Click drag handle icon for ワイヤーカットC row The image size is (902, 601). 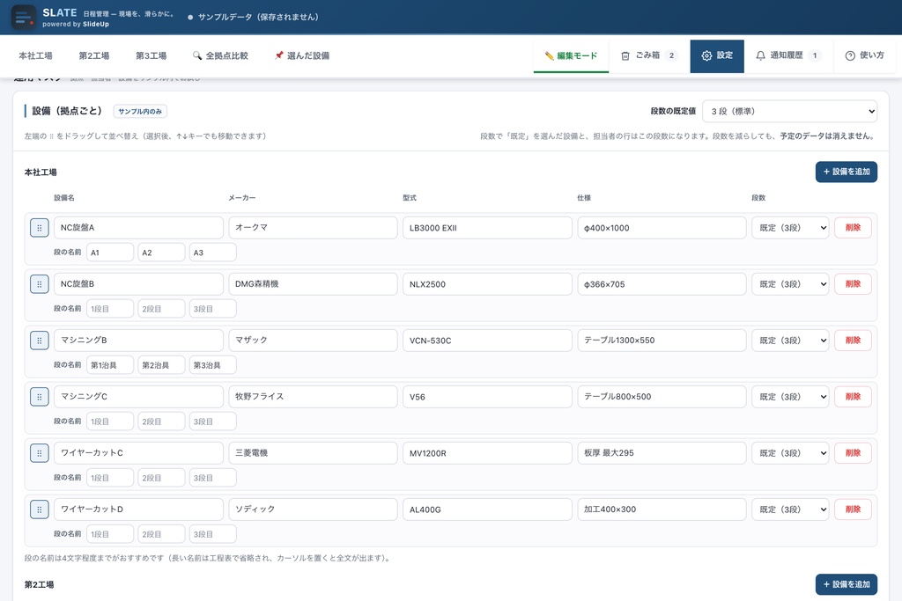[x=39, y=453]
